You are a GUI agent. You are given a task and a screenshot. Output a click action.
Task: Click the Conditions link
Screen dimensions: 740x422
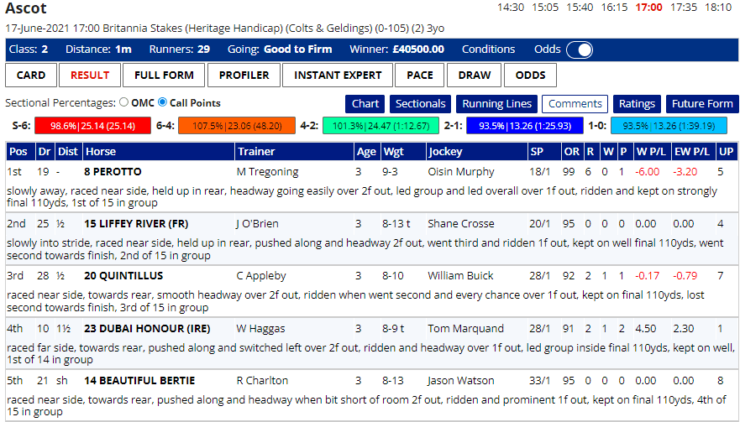[x=488, y=49]
